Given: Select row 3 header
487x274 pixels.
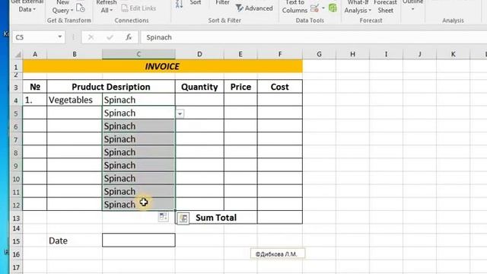Looking at the screenshot, I should [x=16, y=88].
